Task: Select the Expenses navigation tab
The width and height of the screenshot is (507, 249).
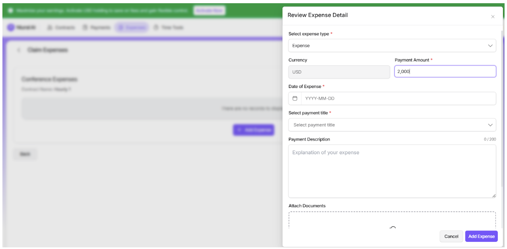Action: click(132, 27)
